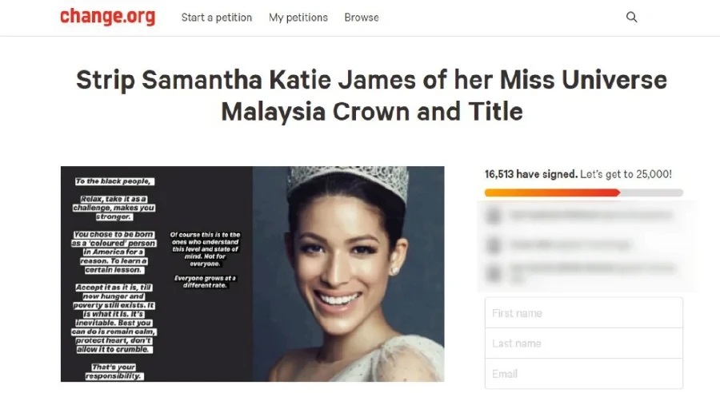
Task: Focus the First name input field
Action: pyautogui.click(x=584, y=313)
